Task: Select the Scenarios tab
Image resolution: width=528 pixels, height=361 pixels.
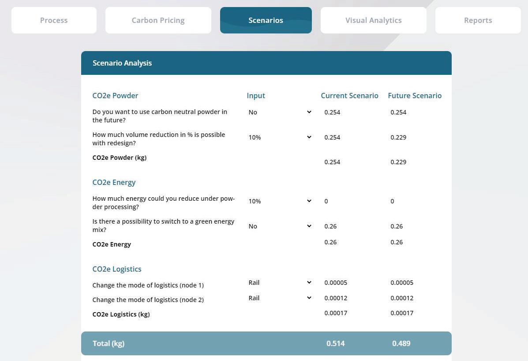Action: click(266, 20)
